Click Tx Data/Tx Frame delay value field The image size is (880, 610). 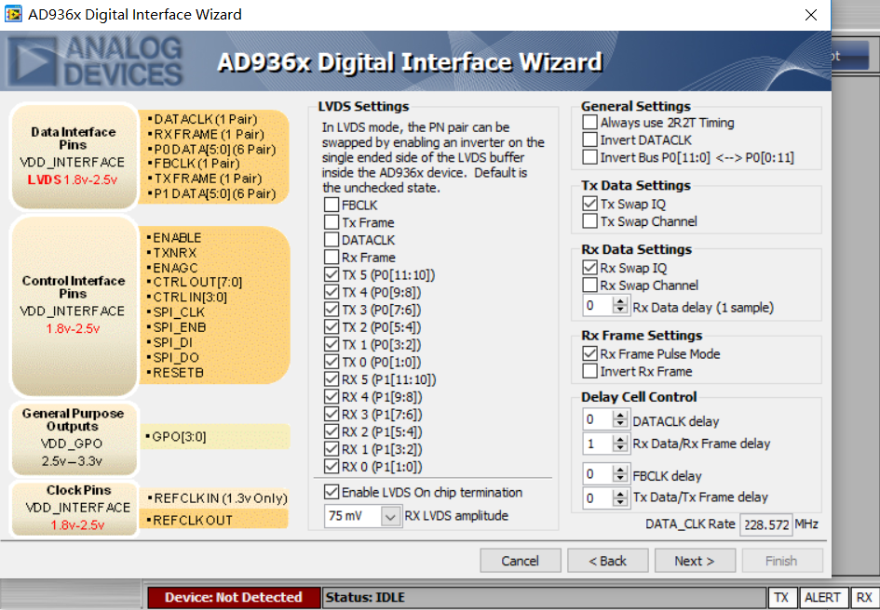(599, 497)
